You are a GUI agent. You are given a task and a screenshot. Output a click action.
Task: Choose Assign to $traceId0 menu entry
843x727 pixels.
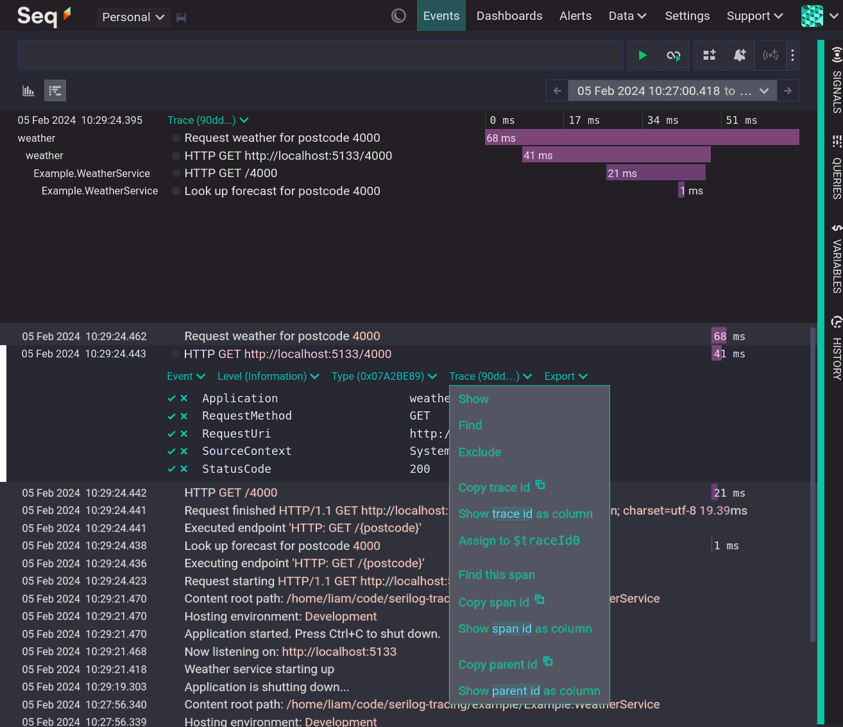pos(519,541)
